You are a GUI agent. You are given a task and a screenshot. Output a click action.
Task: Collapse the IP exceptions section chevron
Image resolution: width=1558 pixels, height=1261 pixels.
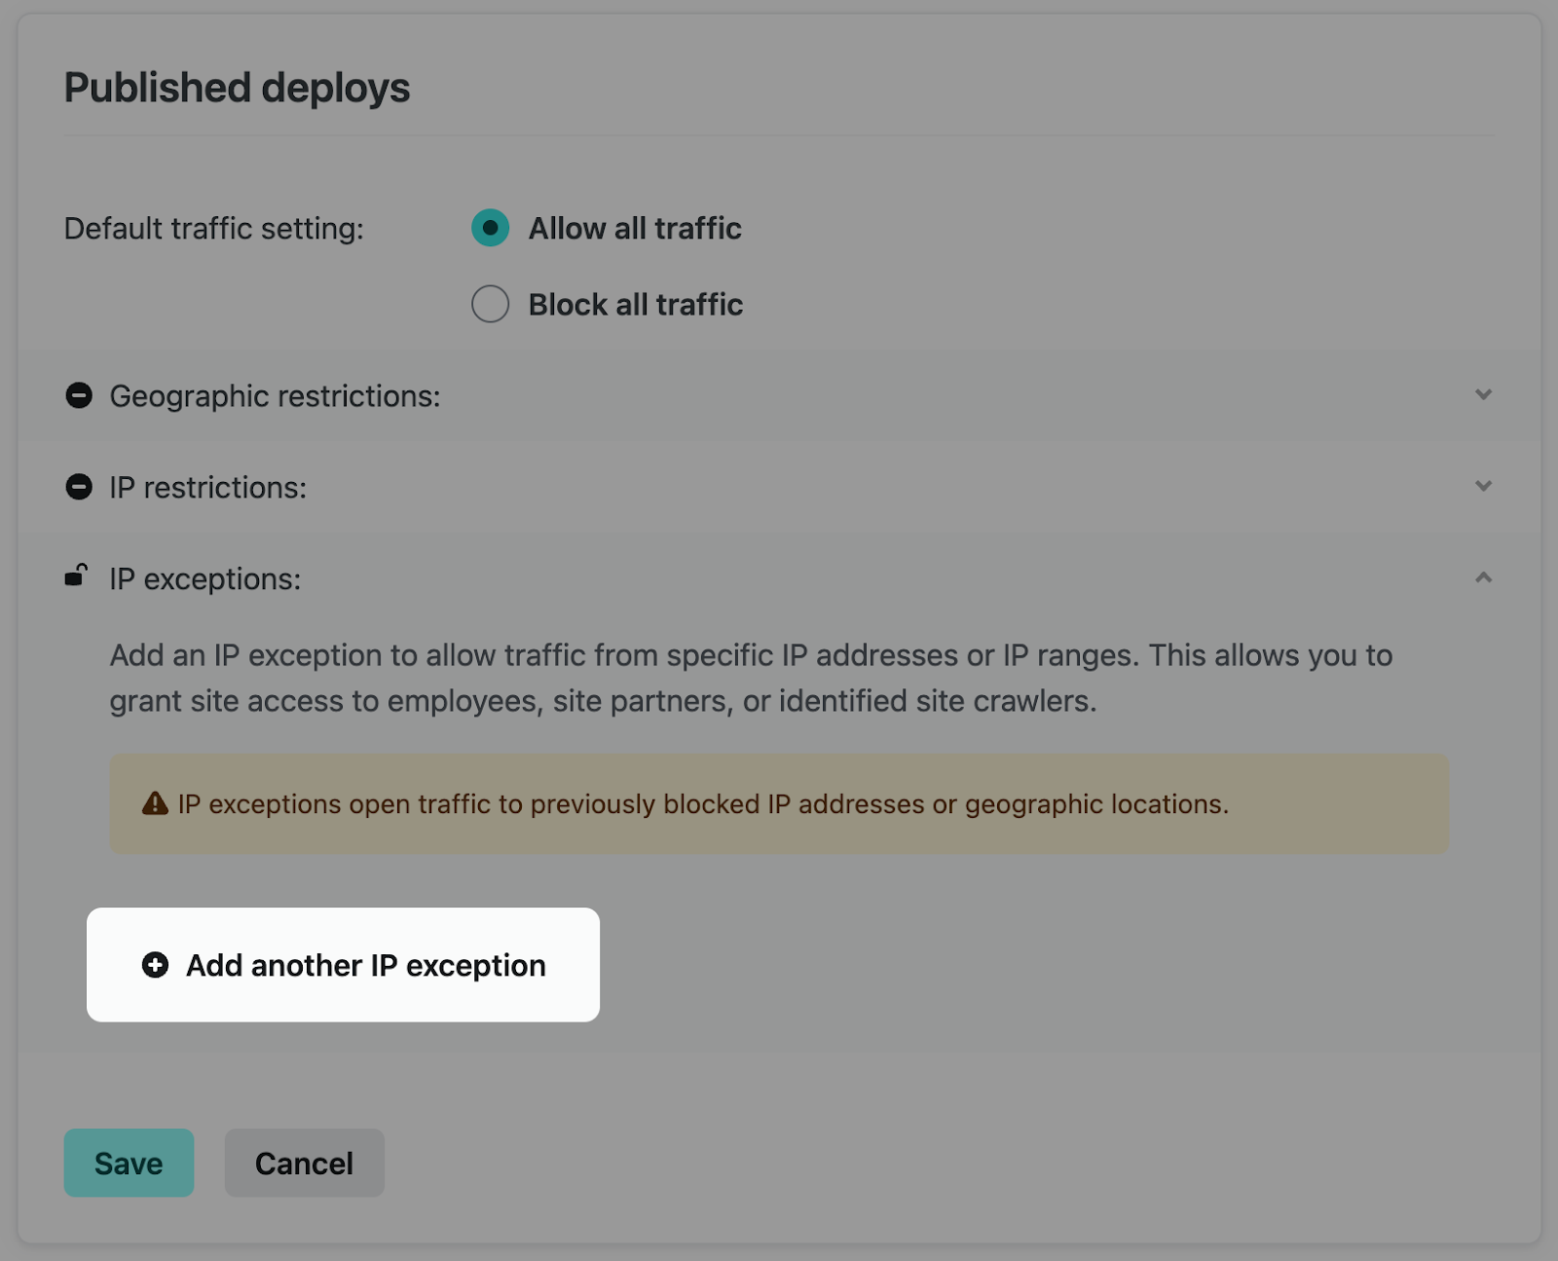[x=1483, y=577]
